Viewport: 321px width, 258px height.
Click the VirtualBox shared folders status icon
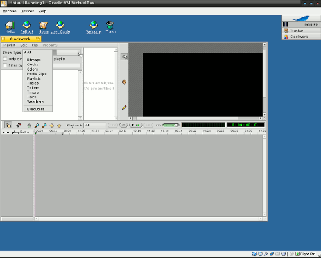(x=277, y=254)
